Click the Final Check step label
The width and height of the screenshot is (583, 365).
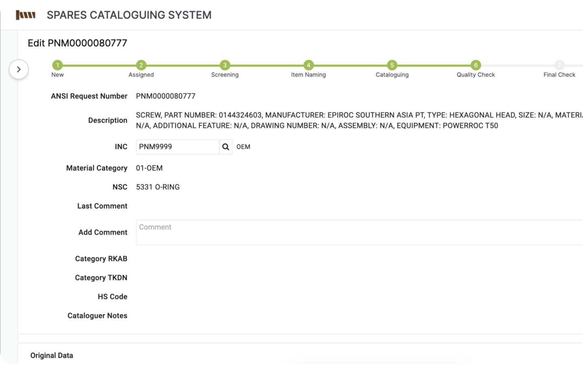pyautogui.click(x=559, y=75)
